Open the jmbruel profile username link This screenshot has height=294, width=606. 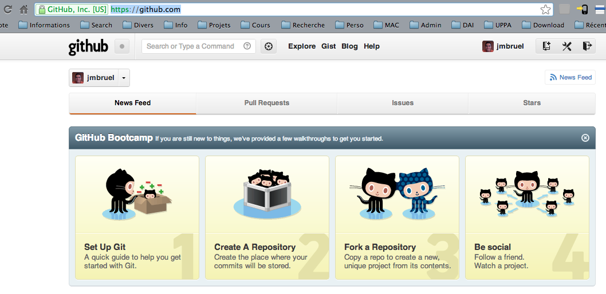tap(510, 46)
